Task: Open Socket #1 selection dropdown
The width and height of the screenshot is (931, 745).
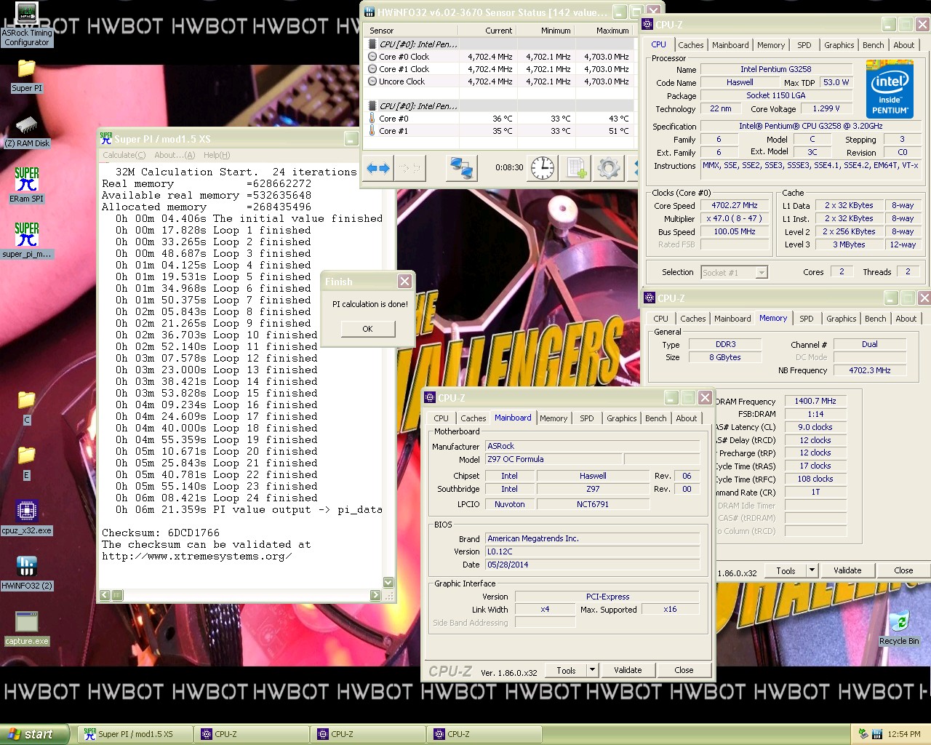Action: tap(762, 272)
